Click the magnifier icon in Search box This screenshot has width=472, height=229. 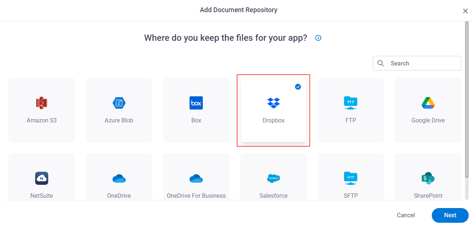tap(381, 63)
